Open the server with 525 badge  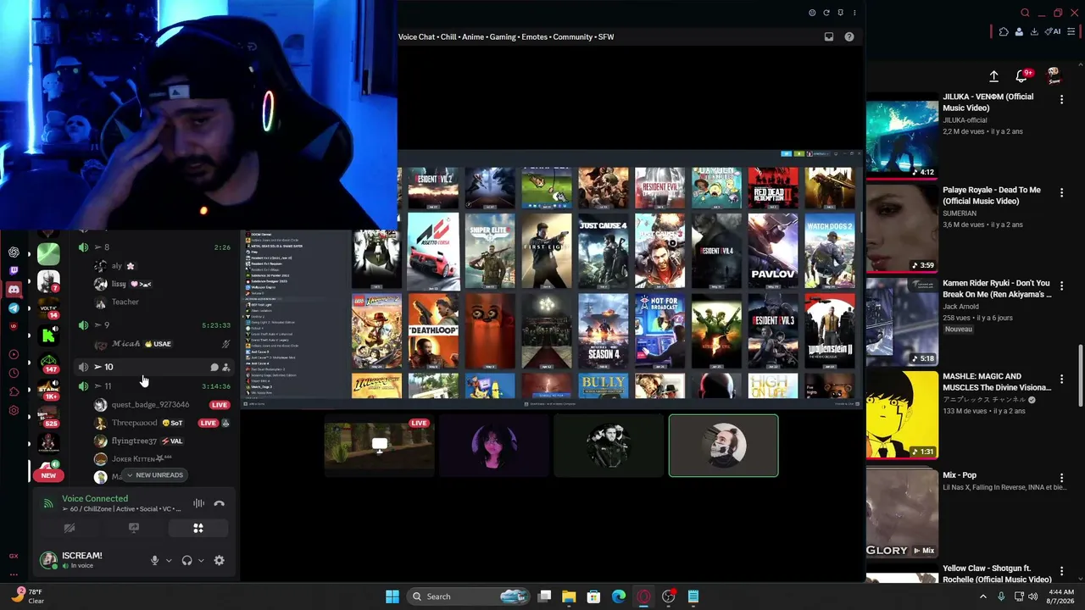pyautogui.click(x=48, y=416)
